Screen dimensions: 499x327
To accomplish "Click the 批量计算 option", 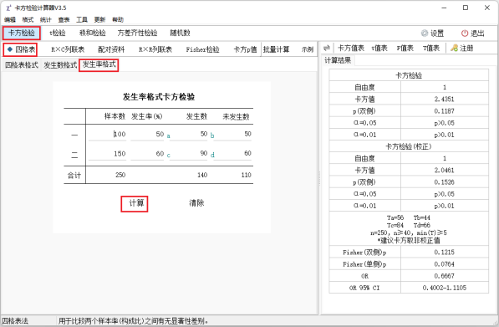I will tap(276, 49).
